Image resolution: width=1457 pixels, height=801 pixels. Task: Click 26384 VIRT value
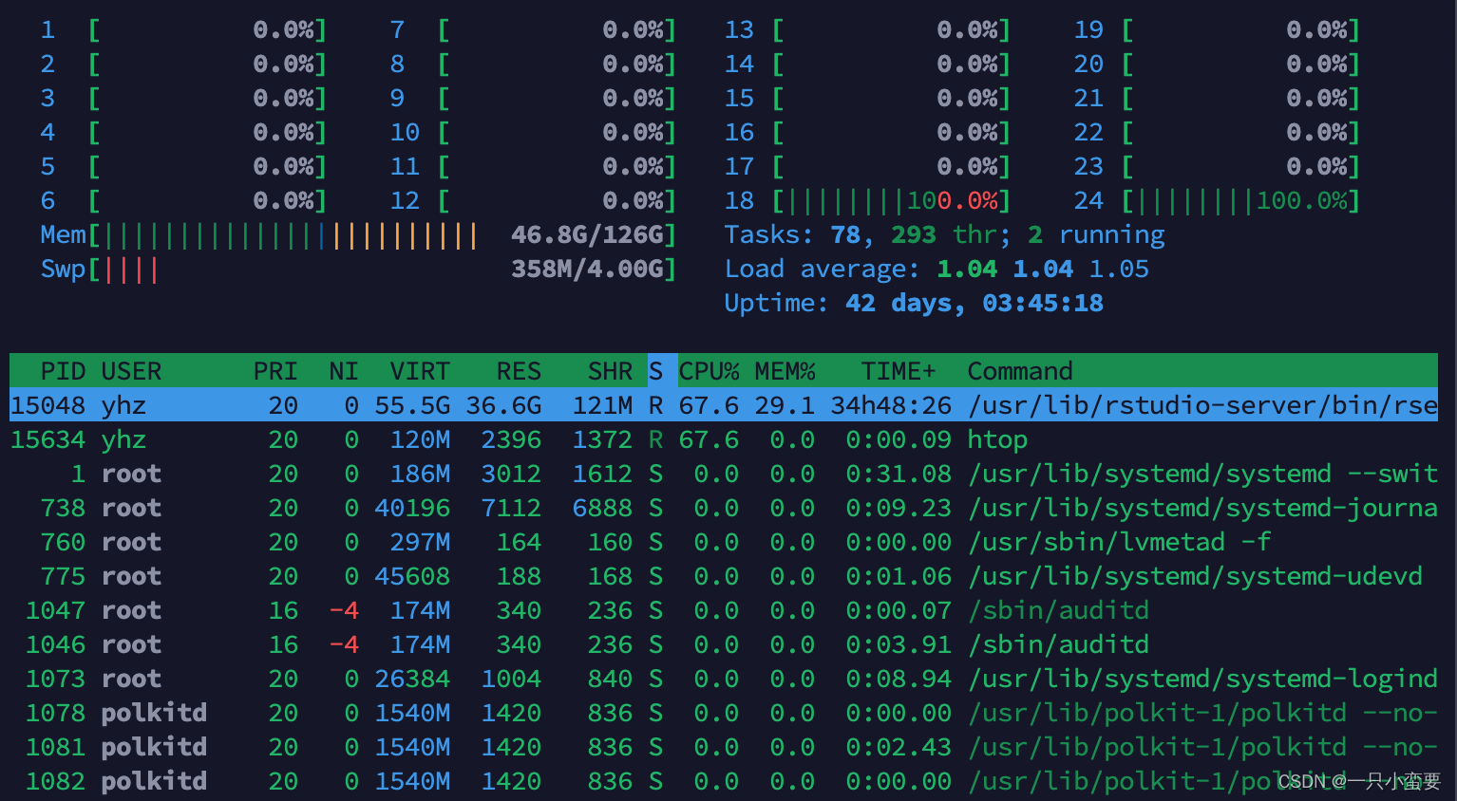point(412,679)
